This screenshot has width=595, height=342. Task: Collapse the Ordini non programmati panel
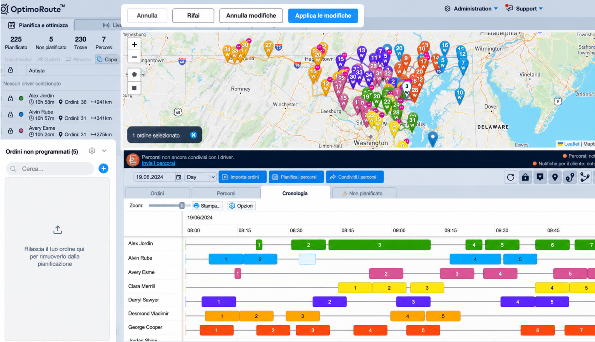104,151
